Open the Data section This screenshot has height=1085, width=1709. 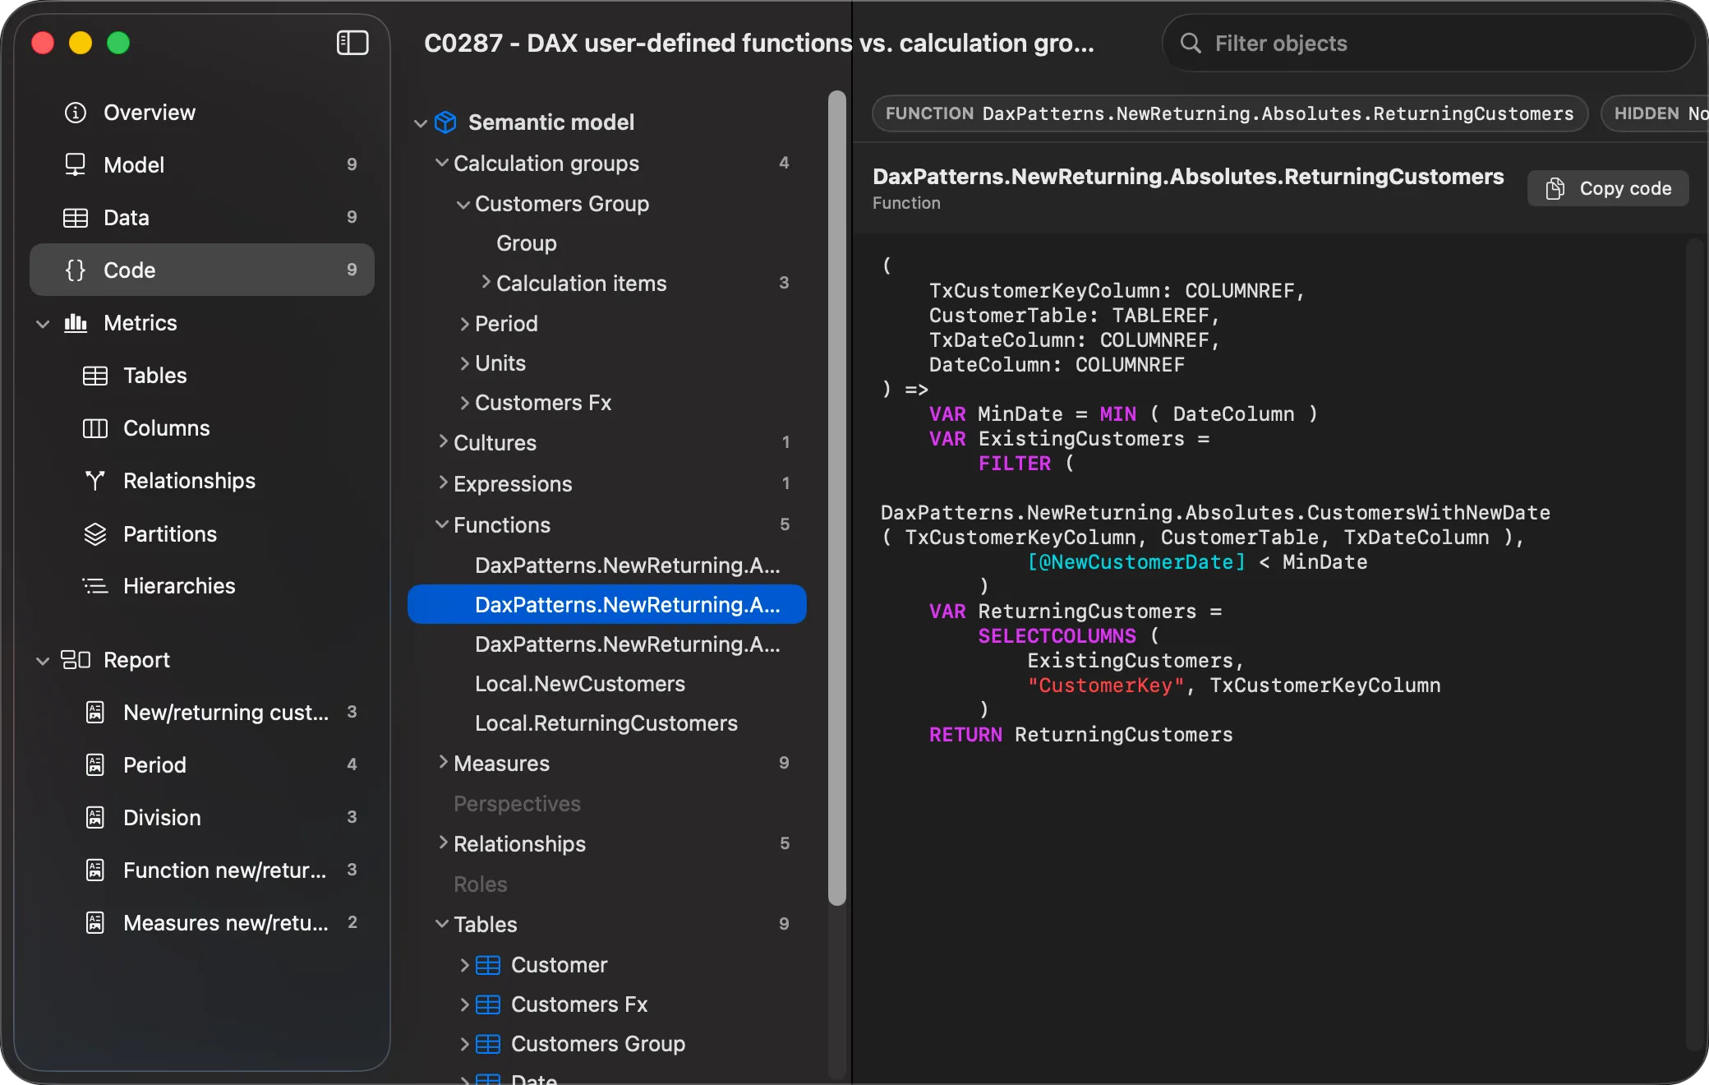[202, 218]
